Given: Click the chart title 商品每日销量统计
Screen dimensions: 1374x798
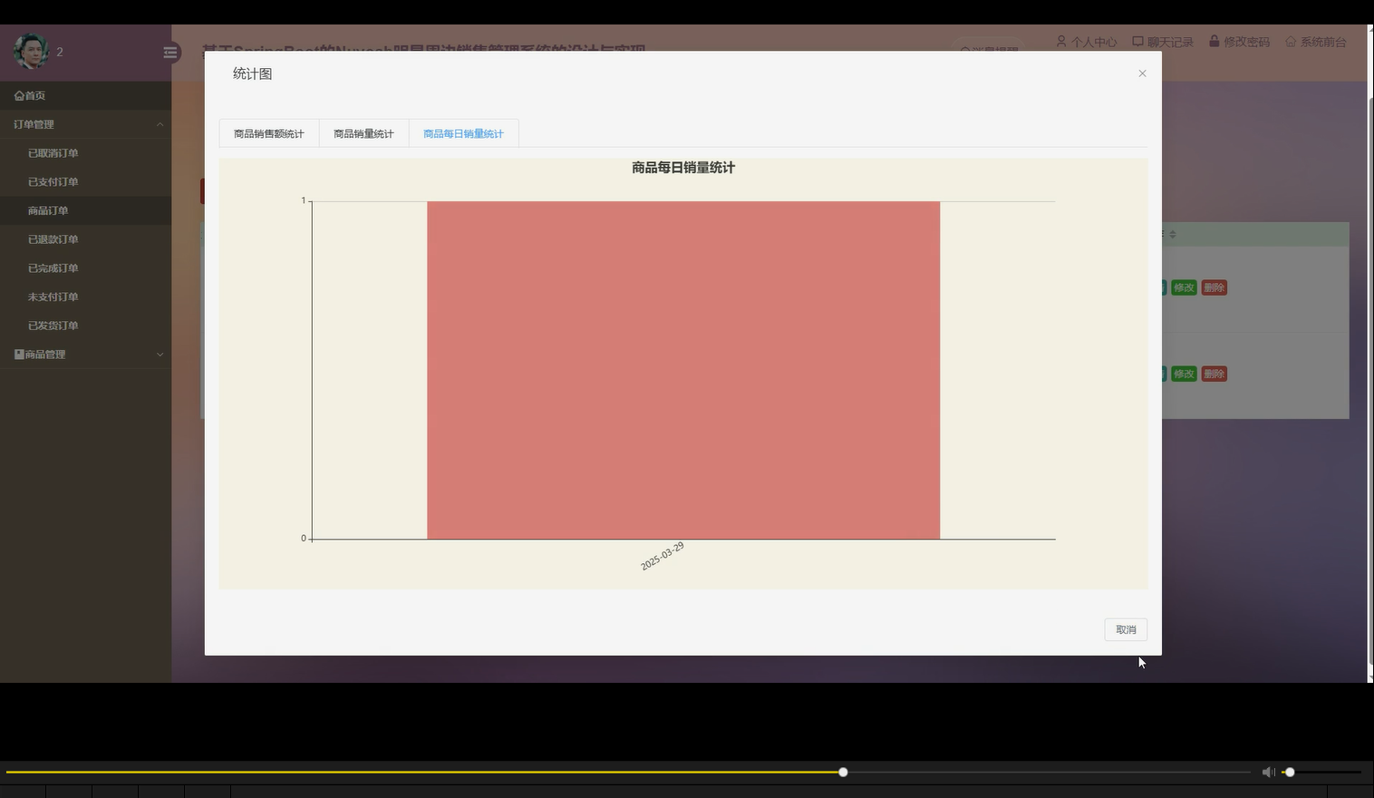Looking at the screenshot, I should [x=683, y=168].
